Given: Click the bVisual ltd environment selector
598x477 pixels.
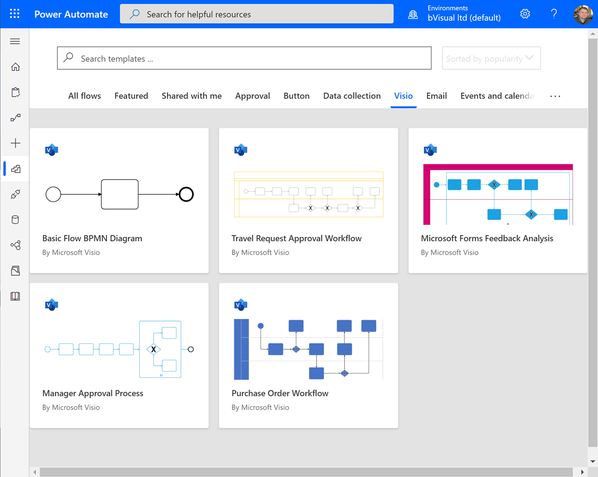Looking at the screenshot, I should click(463, 13).
